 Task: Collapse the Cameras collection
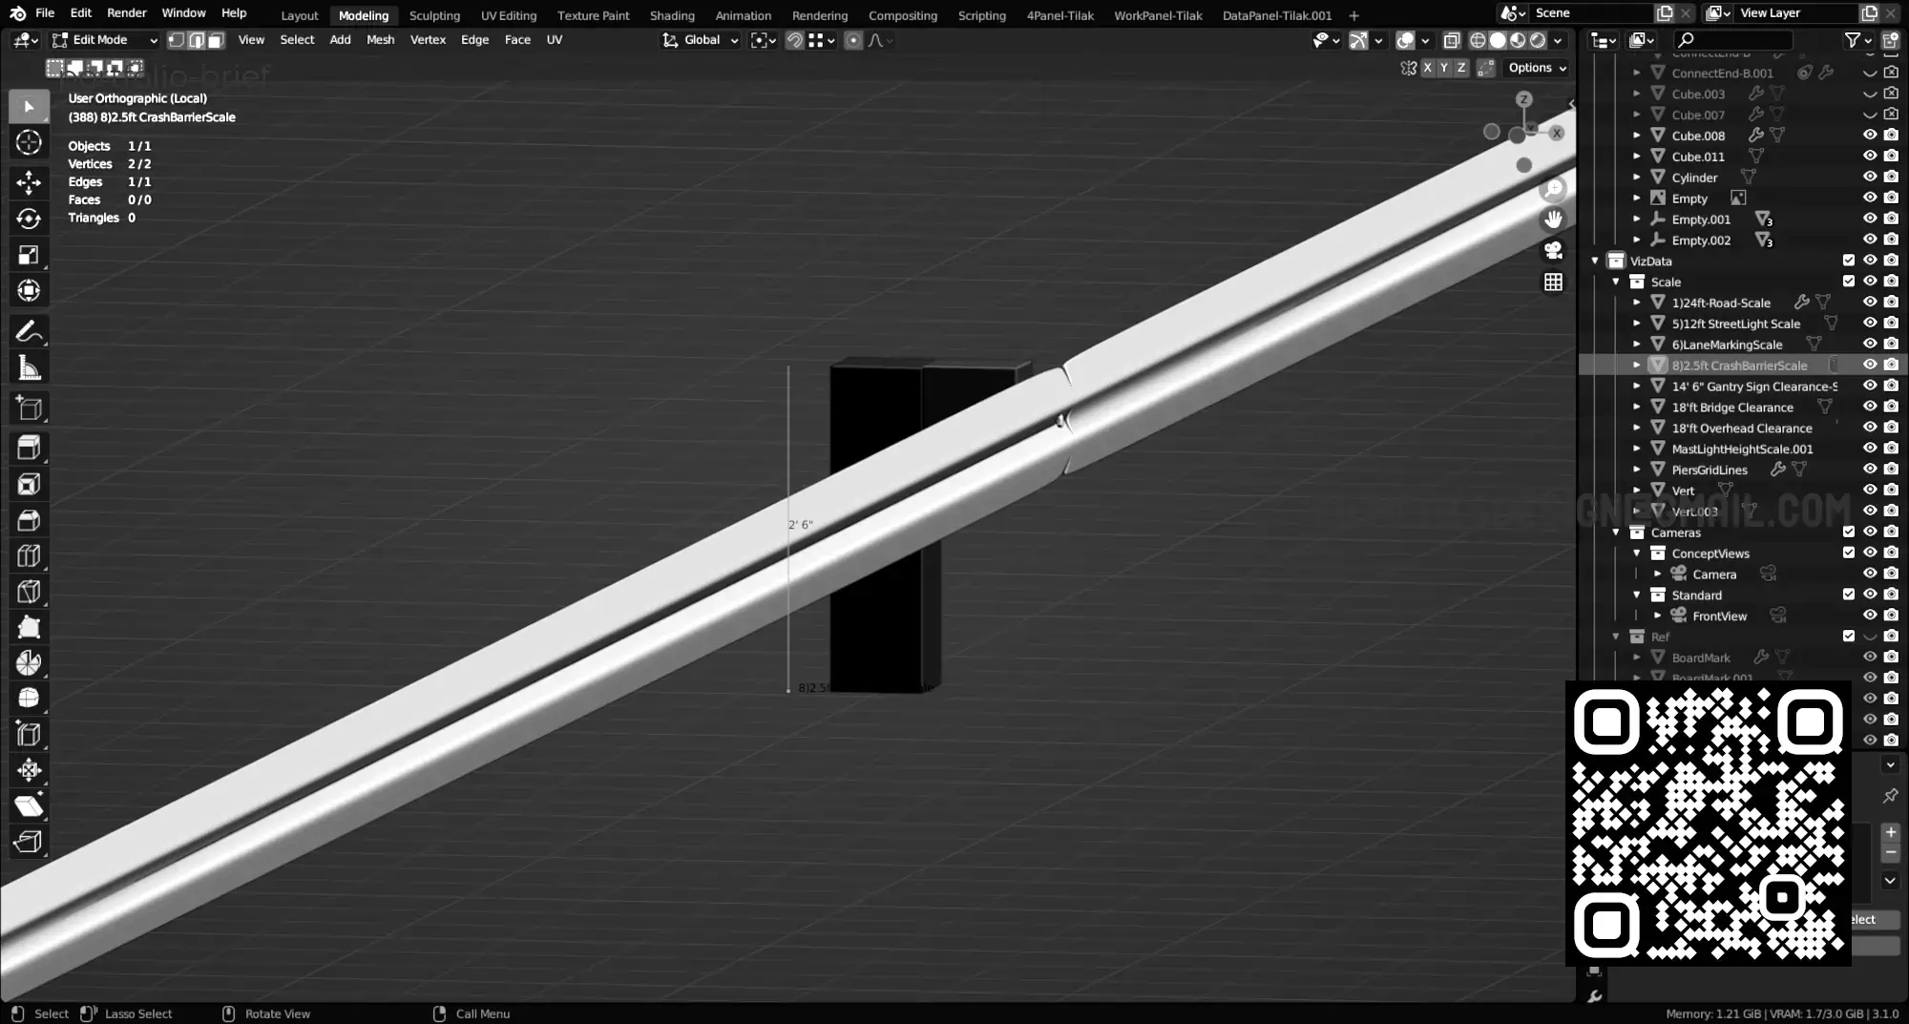(x=1616, y=533)
